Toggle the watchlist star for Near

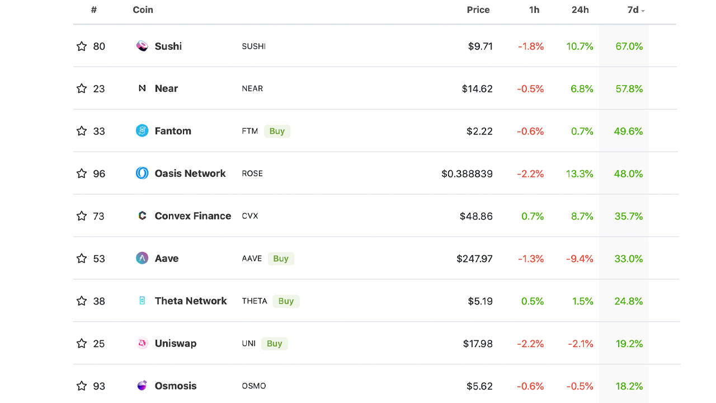tap(82, 88)
